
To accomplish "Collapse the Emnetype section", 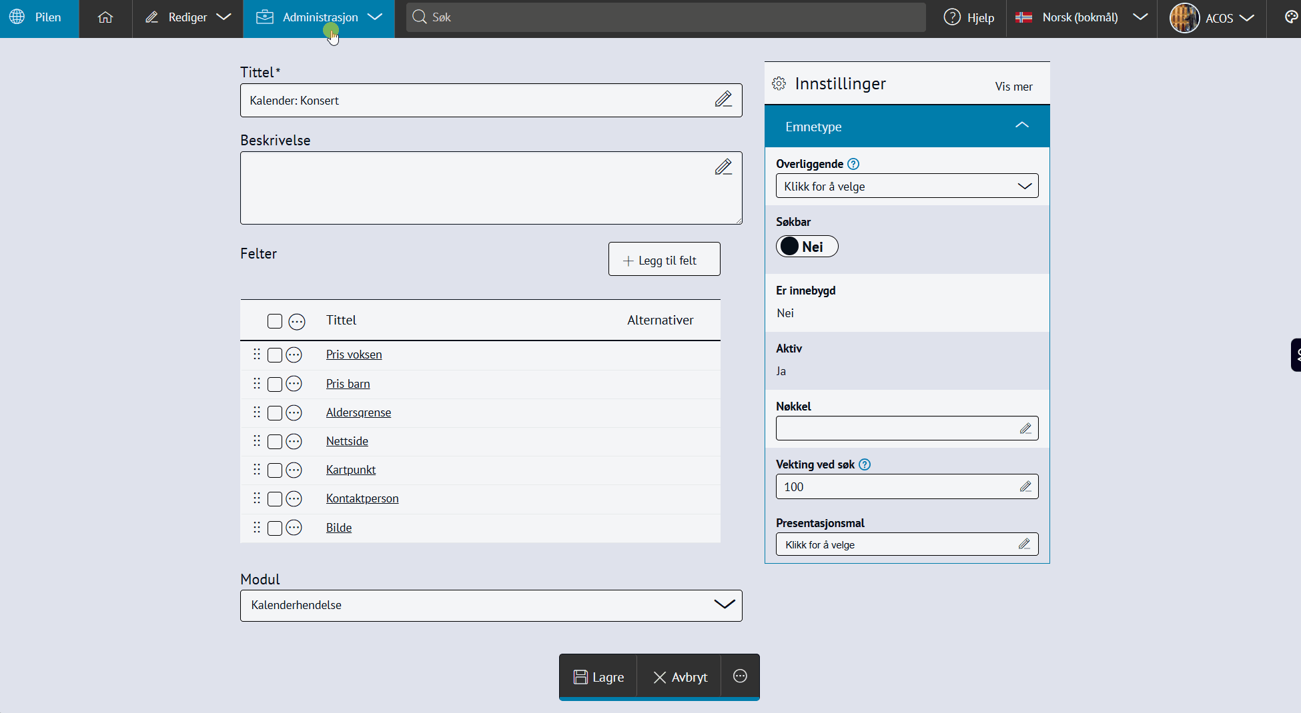I will pyautogui.click(x=1021, y=126).
